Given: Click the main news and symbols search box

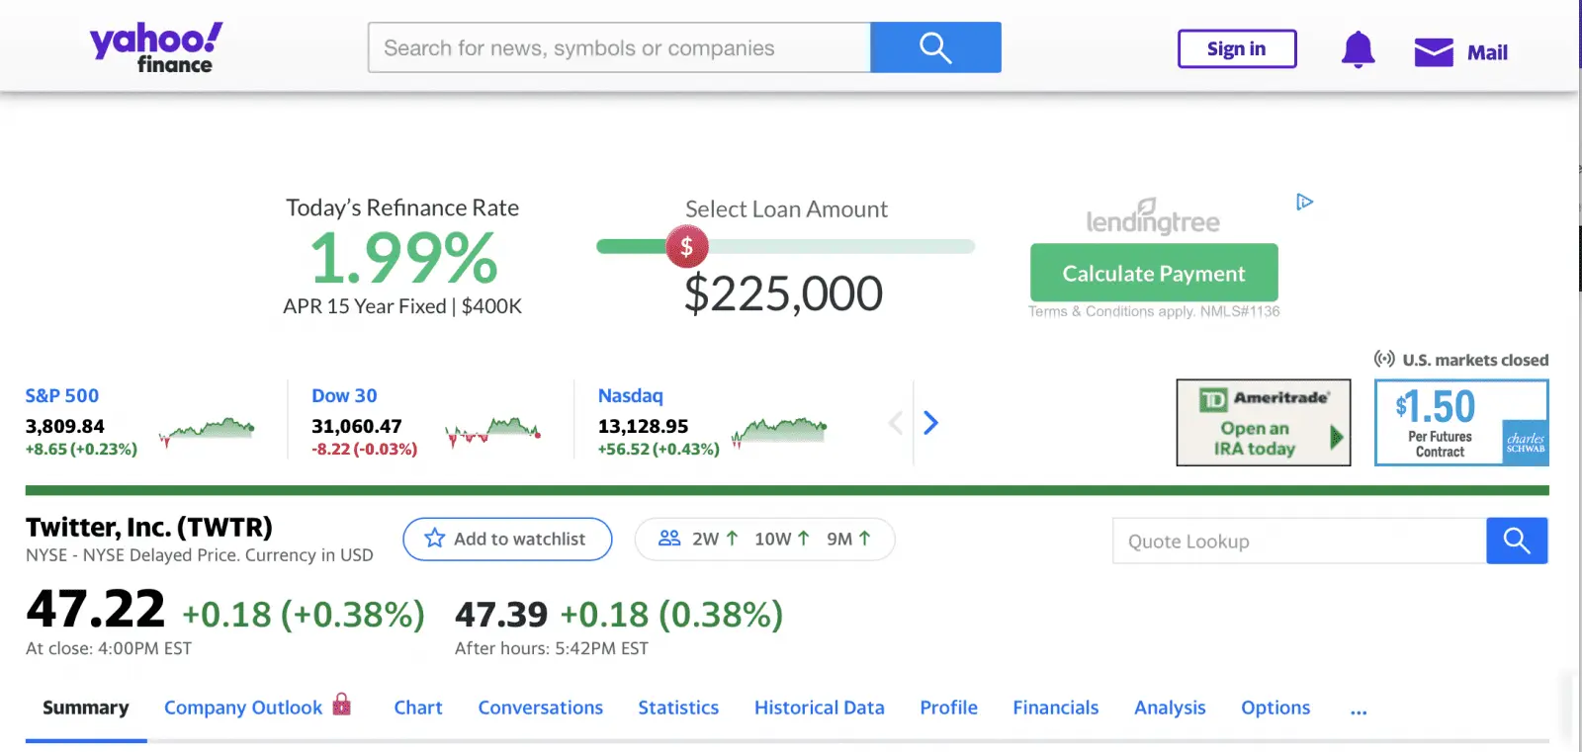Looking at the screenshot, I should tap(619, 47).
